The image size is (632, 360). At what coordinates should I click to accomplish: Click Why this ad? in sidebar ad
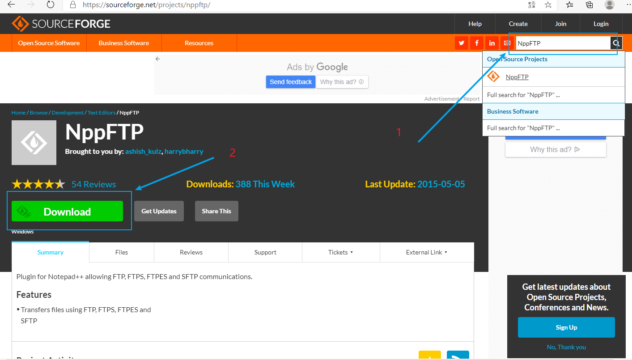556,149
